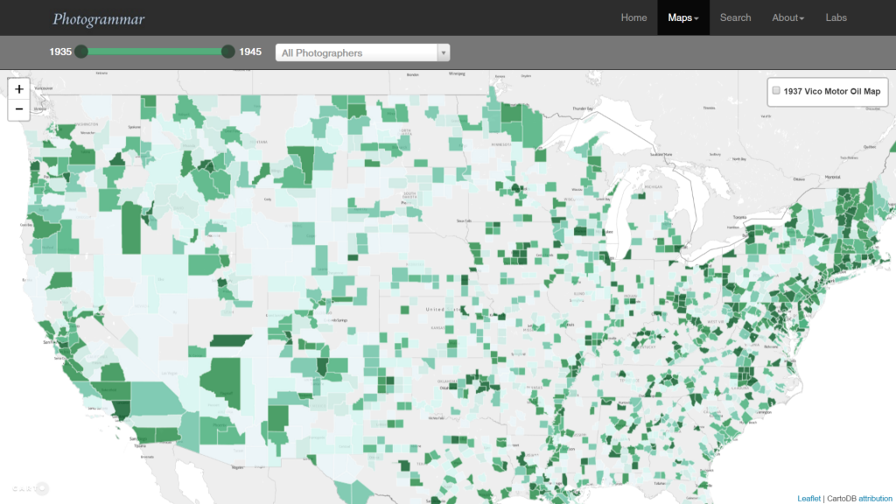The width and height of the screenshot is (896, 504).
Task: Click the 1945 end-year slider handle
Action: [x=228, y=52]
